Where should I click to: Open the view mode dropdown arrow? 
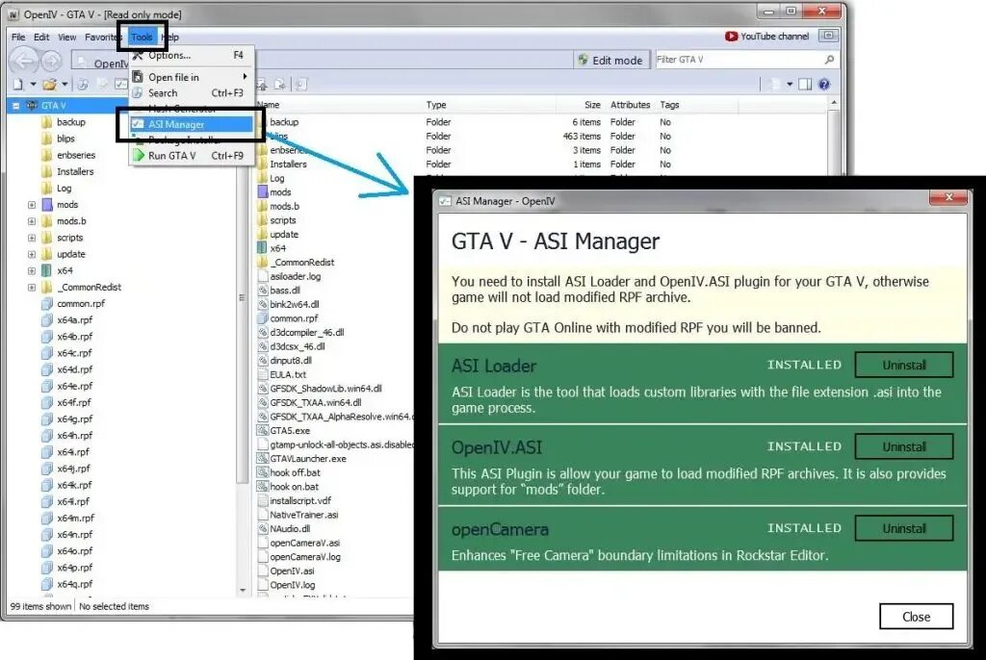pyautogui.click(x=790, y=85)
